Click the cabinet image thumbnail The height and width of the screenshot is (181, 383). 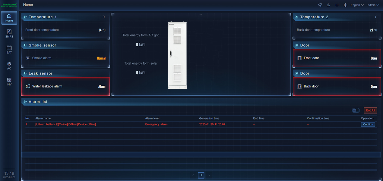(x=177, y=55)
